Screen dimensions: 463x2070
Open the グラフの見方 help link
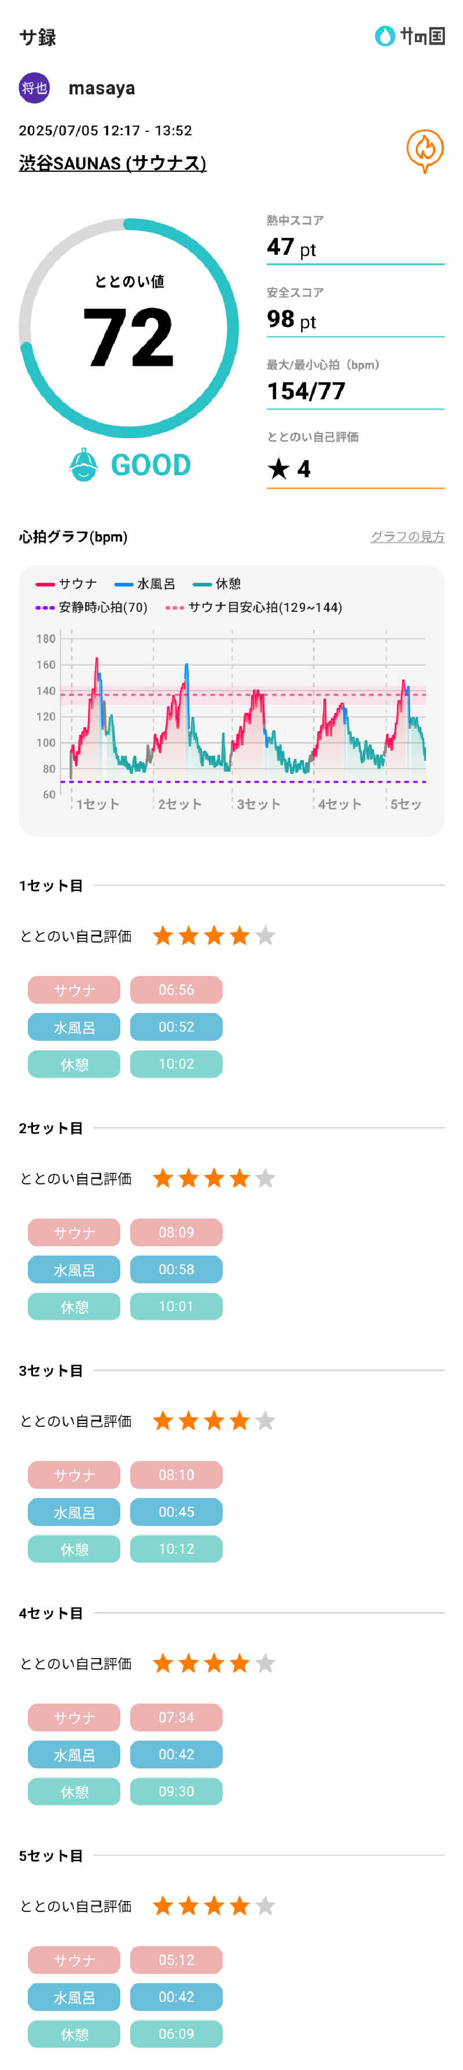tap(407, 536)
